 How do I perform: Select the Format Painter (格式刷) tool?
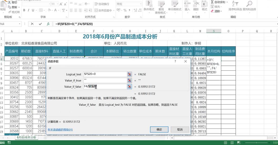[14, 12]
